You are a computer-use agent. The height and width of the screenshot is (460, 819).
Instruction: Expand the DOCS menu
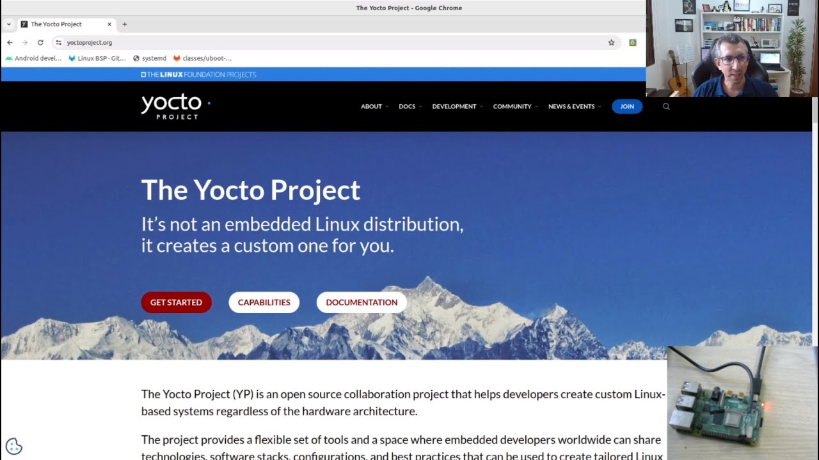point(410,107)
